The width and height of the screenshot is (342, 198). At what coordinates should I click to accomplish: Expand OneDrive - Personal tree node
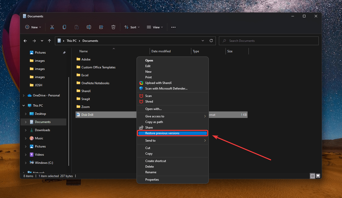24,95
